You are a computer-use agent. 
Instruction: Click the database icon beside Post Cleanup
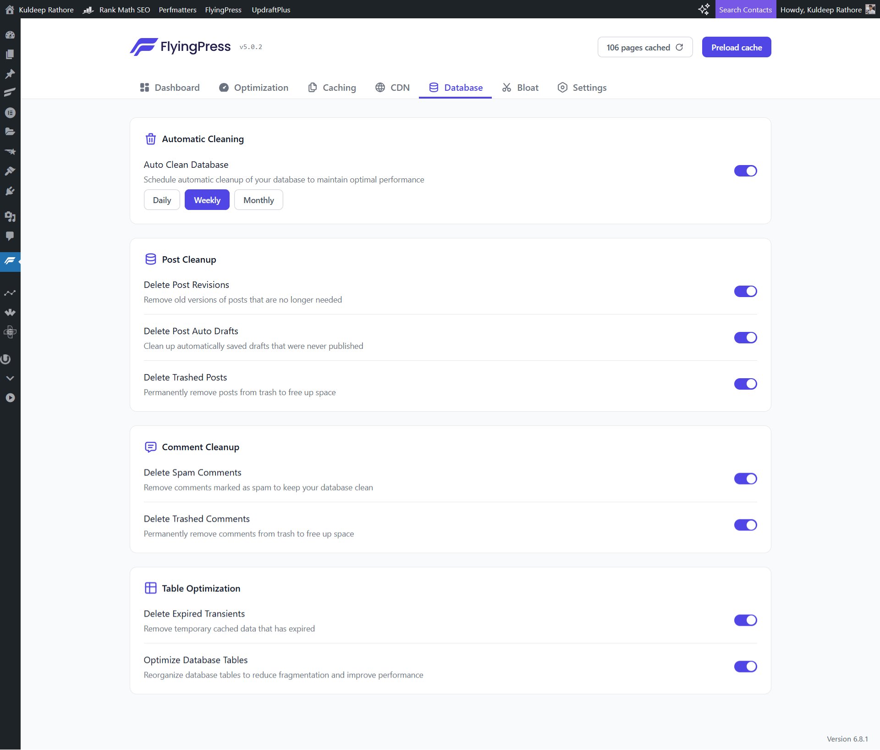click(150, 259)
